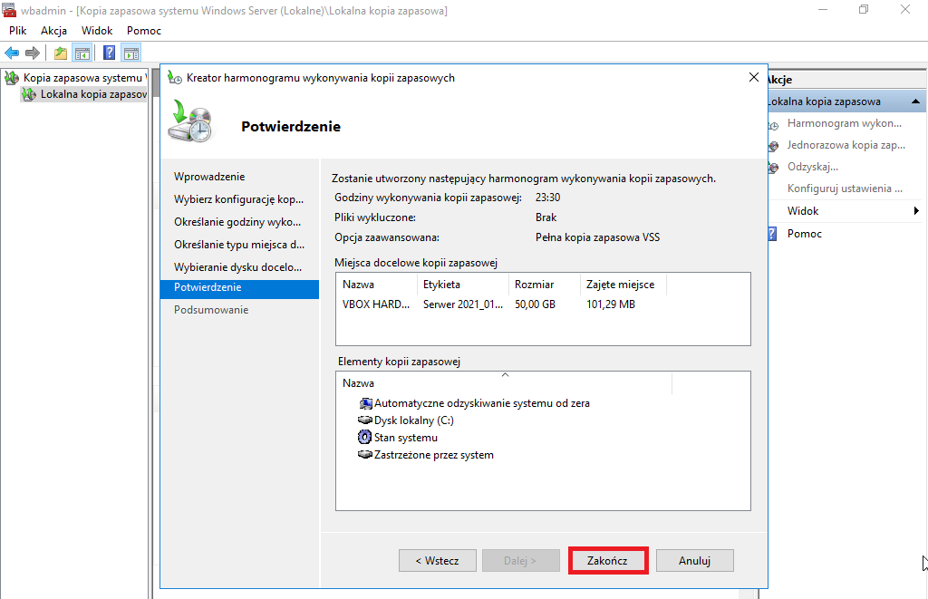Screen dimensions: 928x599
Task: Toggle the action pane toolbar icon
Action: pos(130,53)
